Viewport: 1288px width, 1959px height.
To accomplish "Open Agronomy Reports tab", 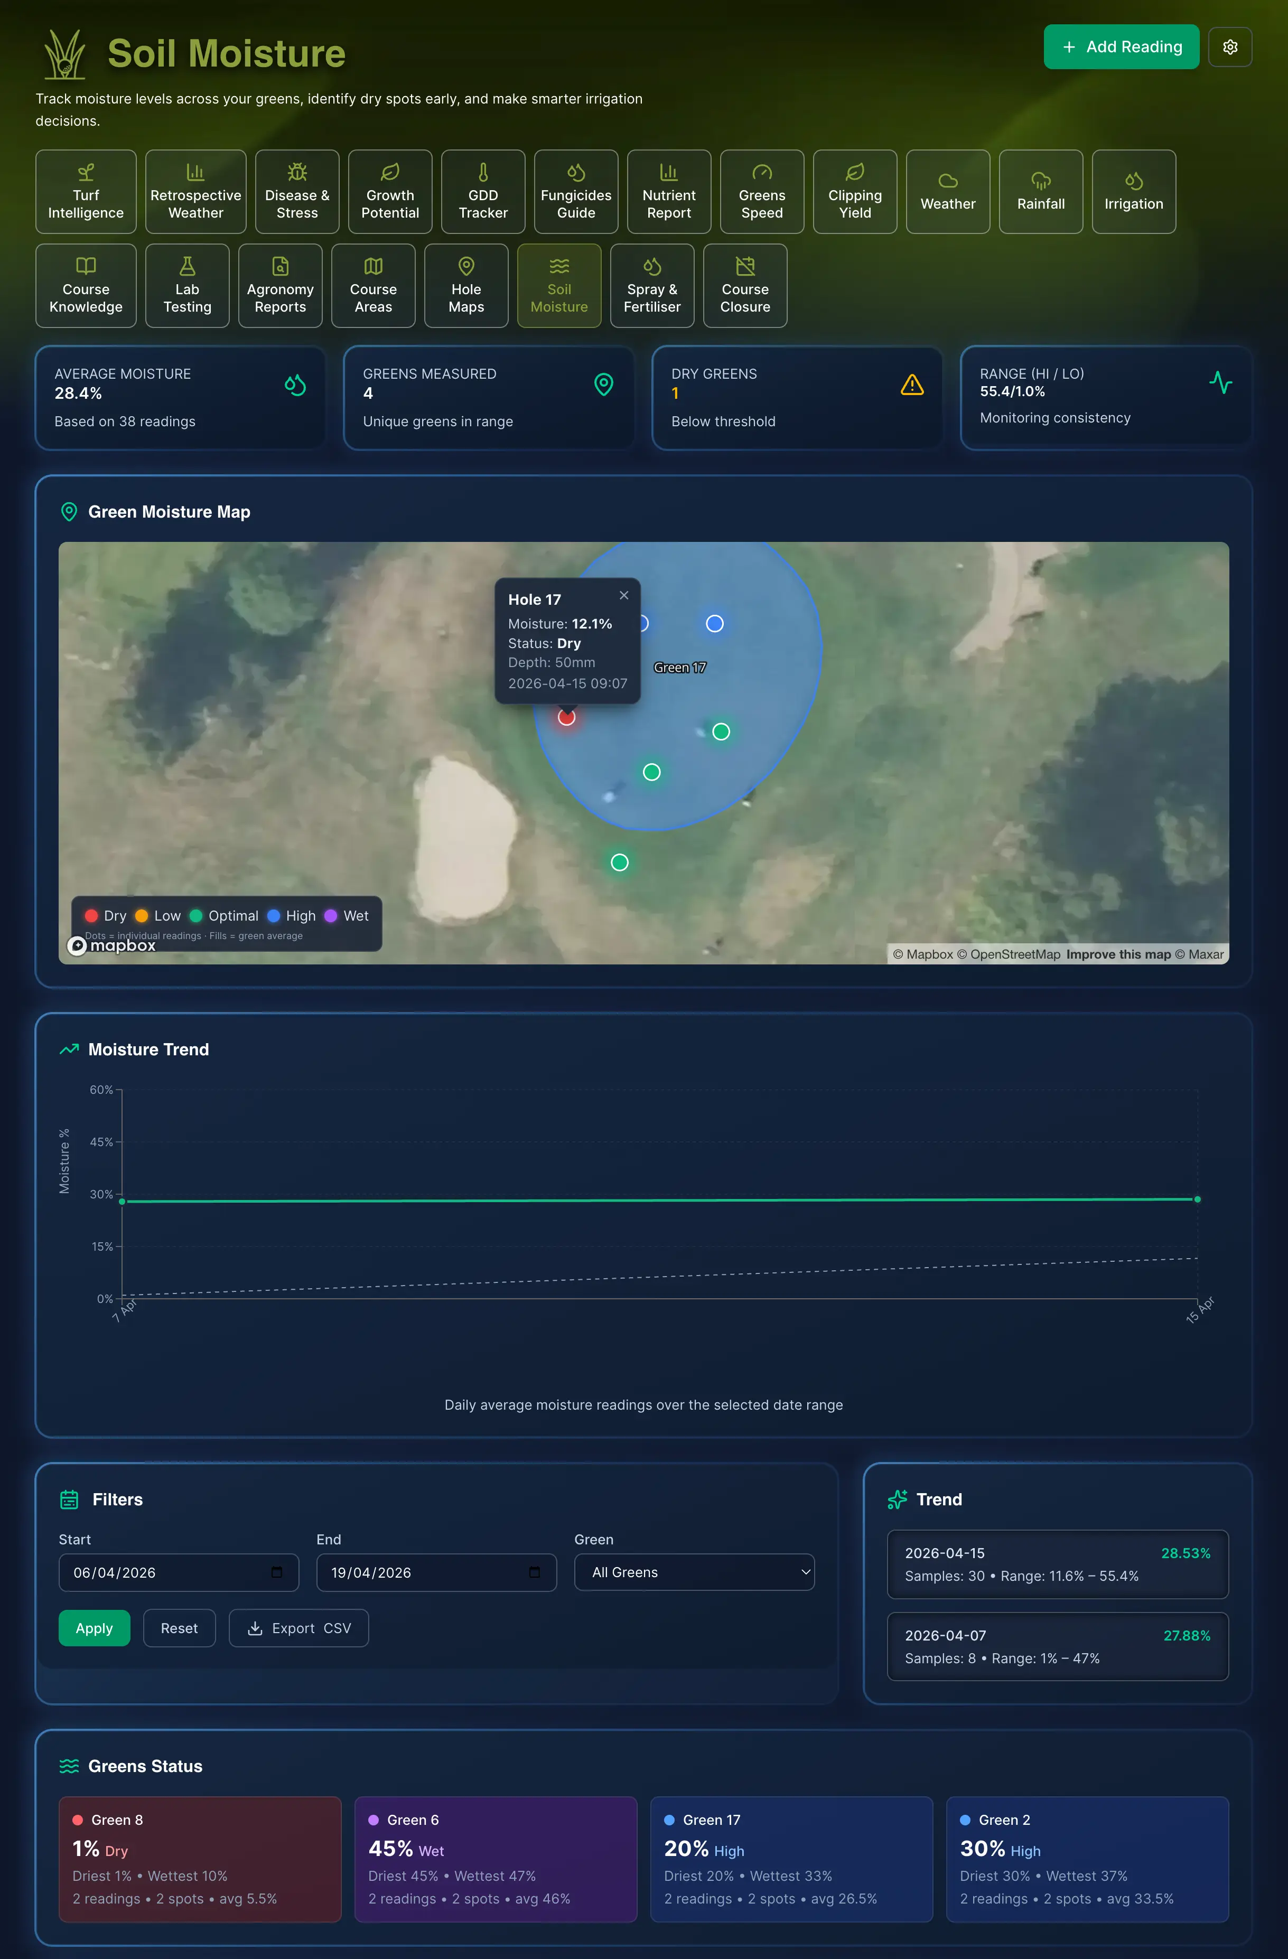I will (x=281, y=286).
